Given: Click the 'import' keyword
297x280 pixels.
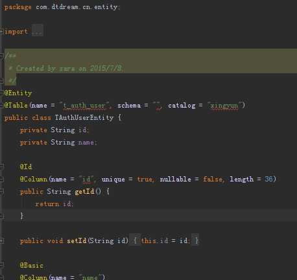Looking at the screenshot, I should (x=16, y=32).
